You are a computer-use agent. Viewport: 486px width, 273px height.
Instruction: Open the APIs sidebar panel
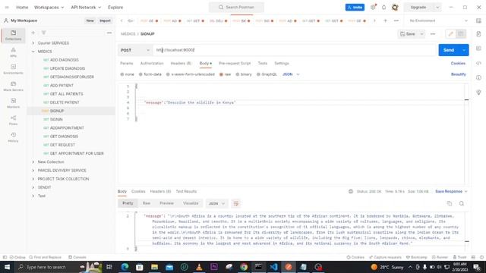14,52
